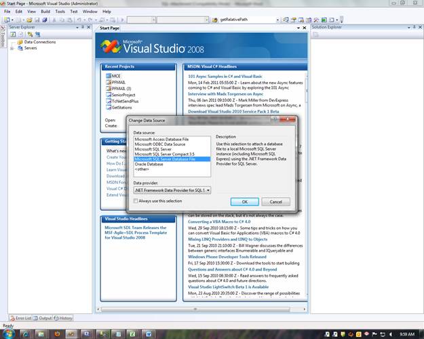Open Solution Configurations dropdown

[153, 20]
